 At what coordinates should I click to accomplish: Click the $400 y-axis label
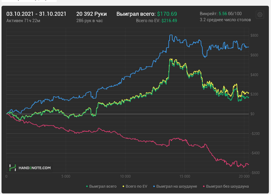(x=254, y=75)
